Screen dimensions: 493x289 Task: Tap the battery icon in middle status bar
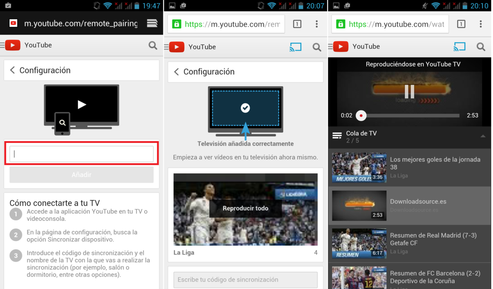coord(301,6)
